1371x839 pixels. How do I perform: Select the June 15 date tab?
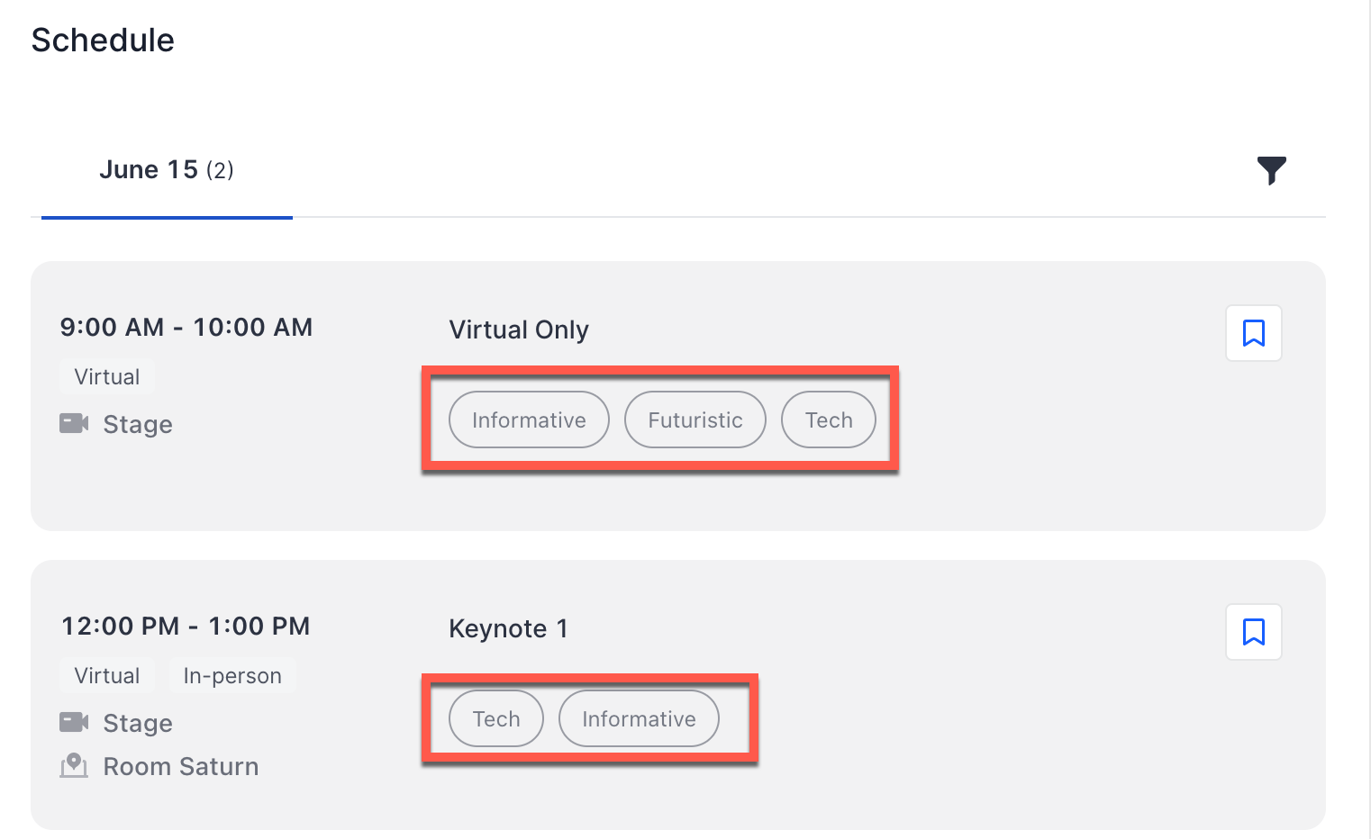pos(167,170)
